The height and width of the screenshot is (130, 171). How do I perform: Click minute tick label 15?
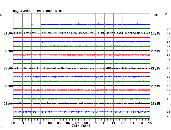coord(150,123)
